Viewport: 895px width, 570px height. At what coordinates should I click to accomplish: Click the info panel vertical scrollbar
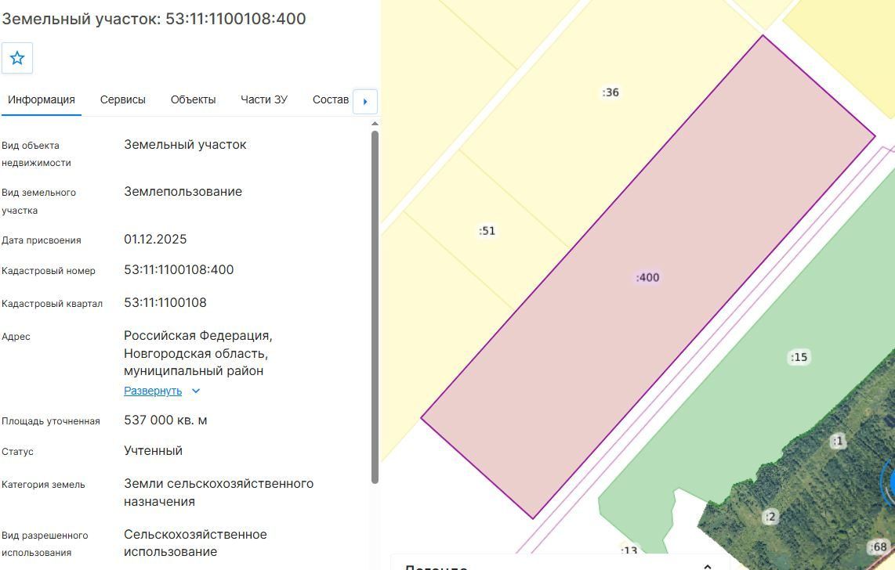click(x=375, y=307)
